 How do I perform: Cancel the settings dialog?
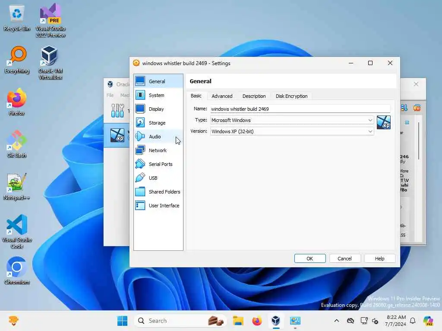pyautogui.click(x=344, y=259)
